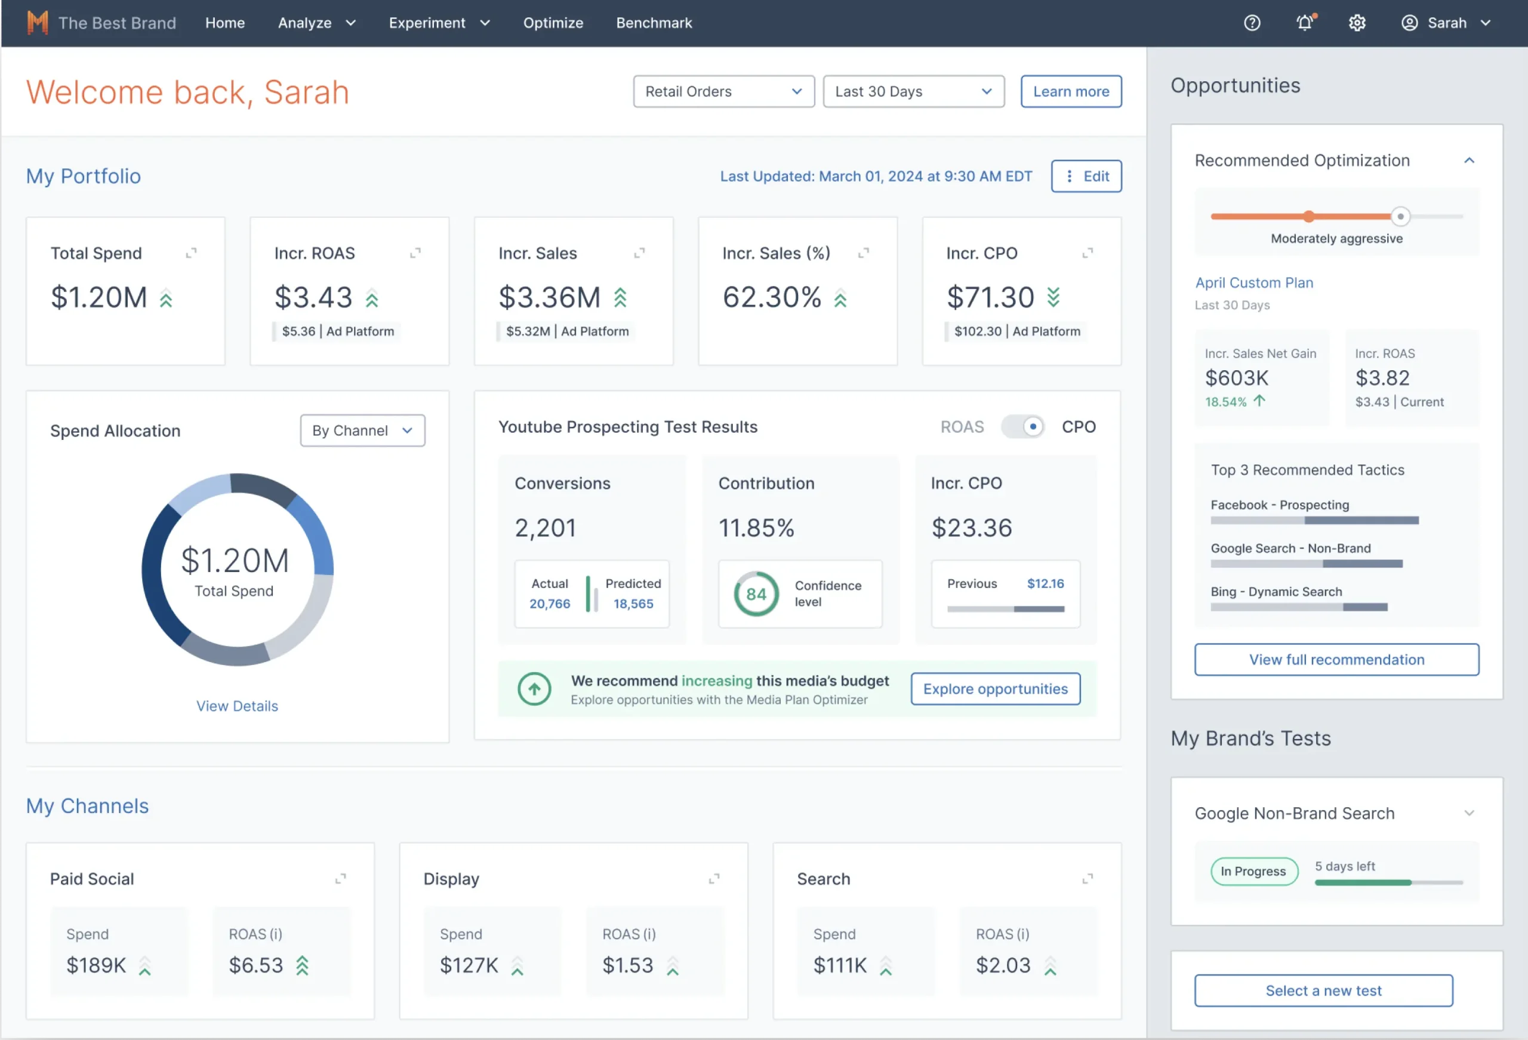Open the By Channel dropdown
Image resolution: width=1528 pixels, height=1040 pixels.
click(x=362, y=430)
